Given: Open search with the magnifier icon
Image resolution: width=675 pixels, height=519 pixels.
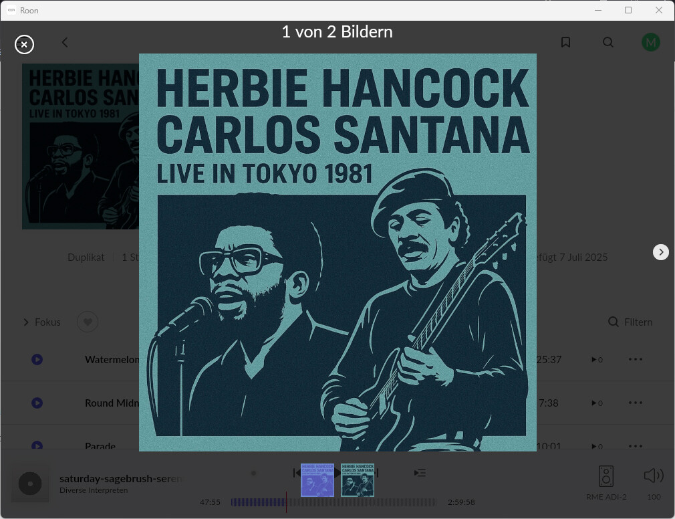Looking at the screenshot, I should point(608,42).
